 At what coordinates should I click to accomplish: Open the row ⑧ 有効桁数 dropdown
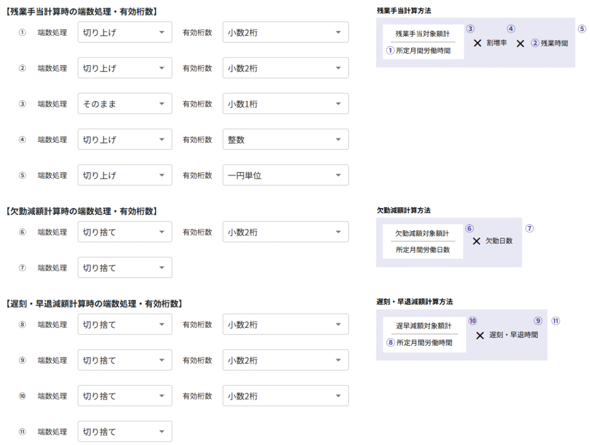285,325
